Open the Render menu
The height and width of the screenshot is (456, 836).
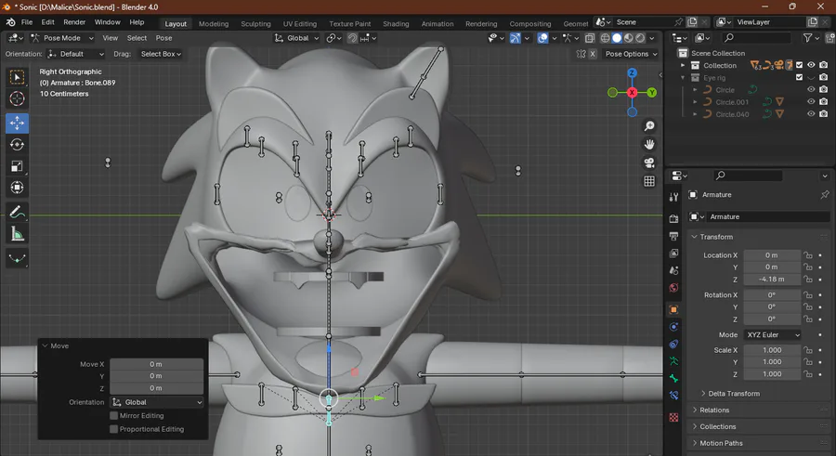click(74, 21)
